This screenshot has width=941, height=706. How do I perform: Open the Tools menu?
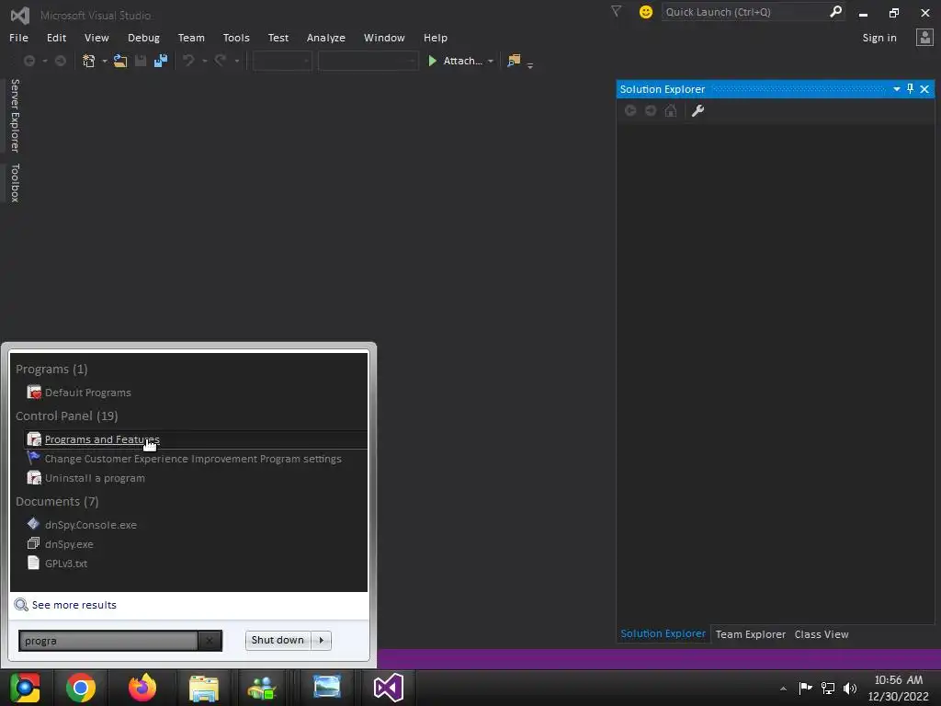(x=236, y=38)
